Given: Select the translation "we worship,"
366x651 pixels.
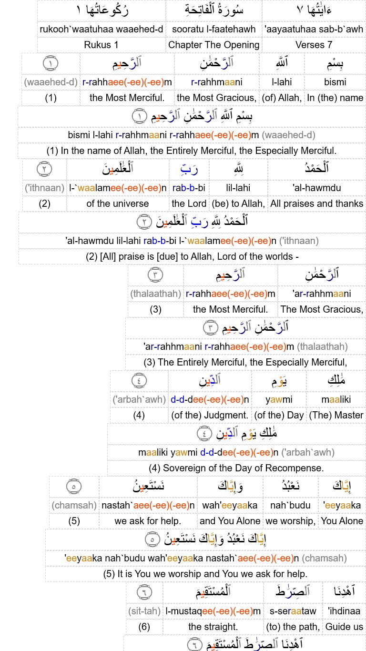Looking at the screenshot, I should (290, 521).
